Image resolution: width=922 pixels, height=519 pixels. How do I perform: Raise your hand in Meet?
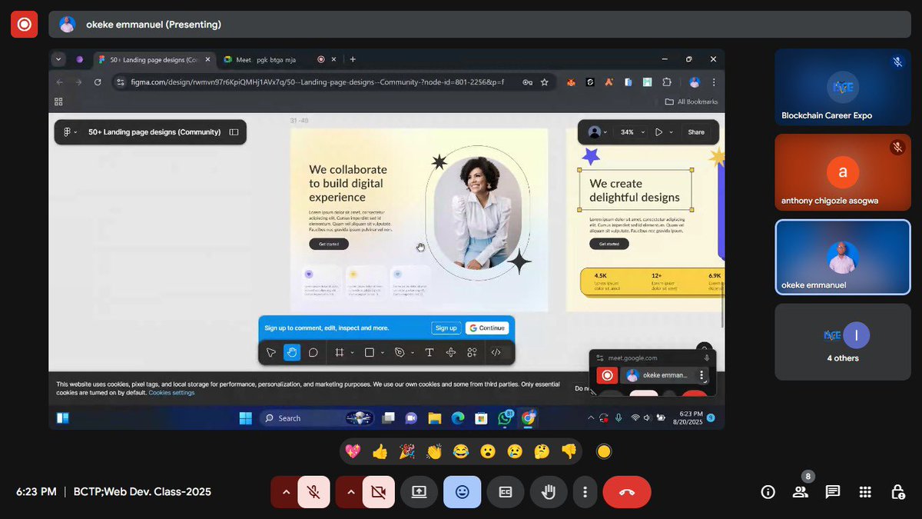click(x=549, y=492)
